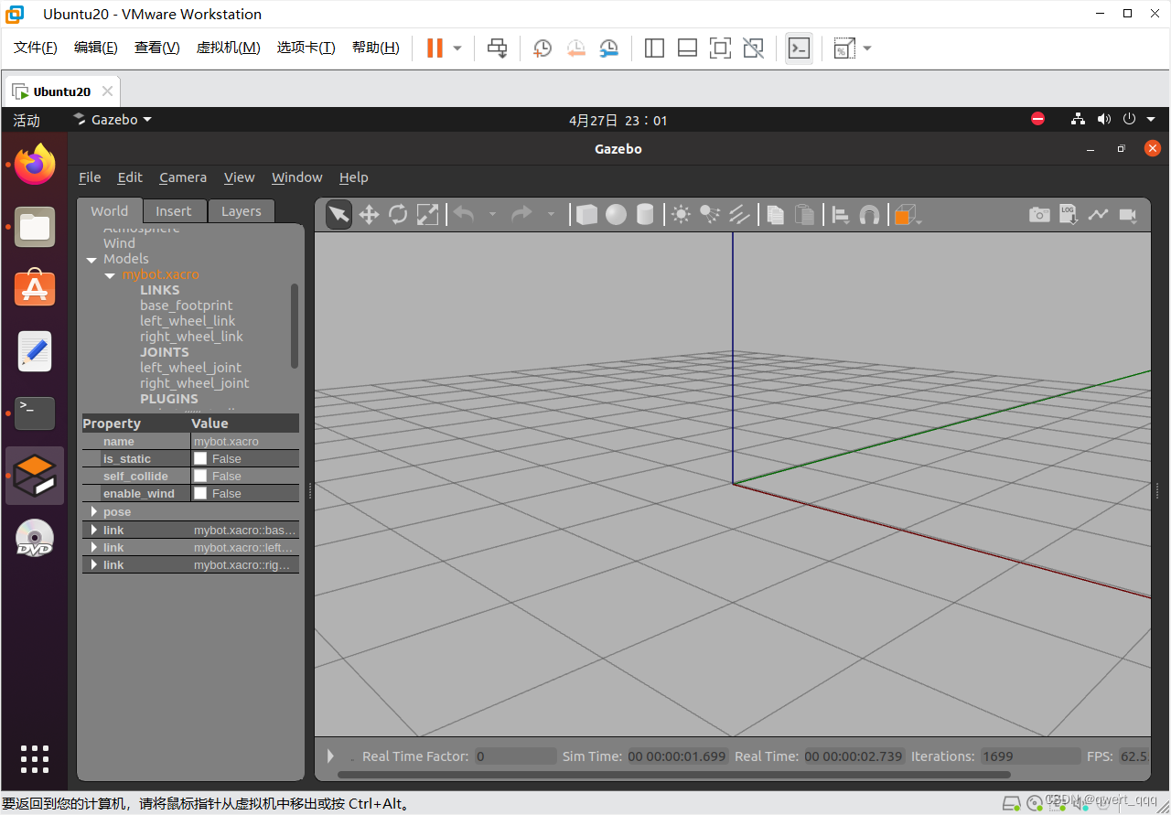Insert a box shape

pos(586,214)
